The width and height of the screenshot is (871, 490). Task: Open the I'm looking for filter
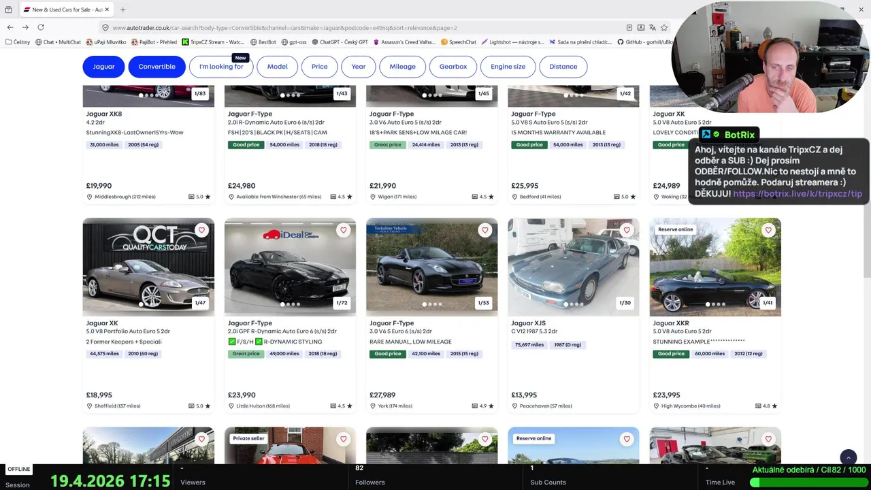tap(221, 67)
